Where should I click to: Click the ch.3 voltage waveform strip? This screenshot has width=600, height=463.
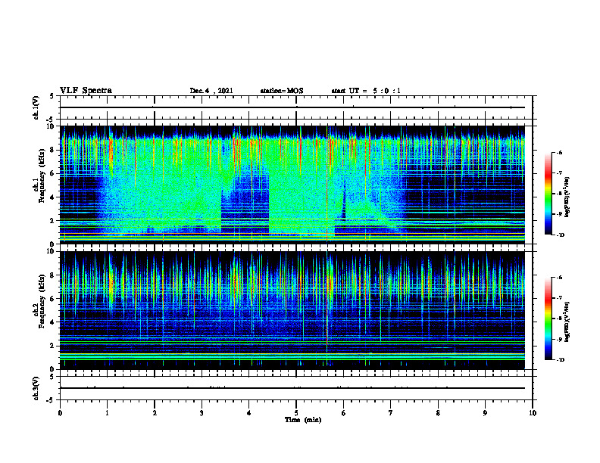pos(296,388)
